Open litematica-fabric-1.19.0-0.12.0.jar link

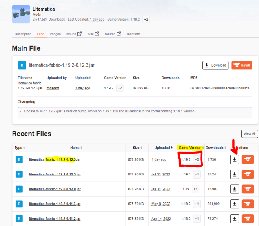[x=55, y=189]
